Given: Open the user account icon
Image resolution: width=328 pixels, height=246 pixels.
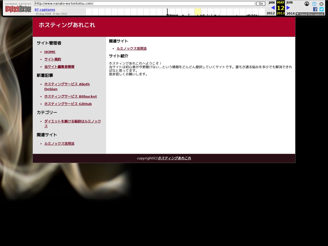Looking at the screenshot, I should pyautogui.click(x=307, y=4).
